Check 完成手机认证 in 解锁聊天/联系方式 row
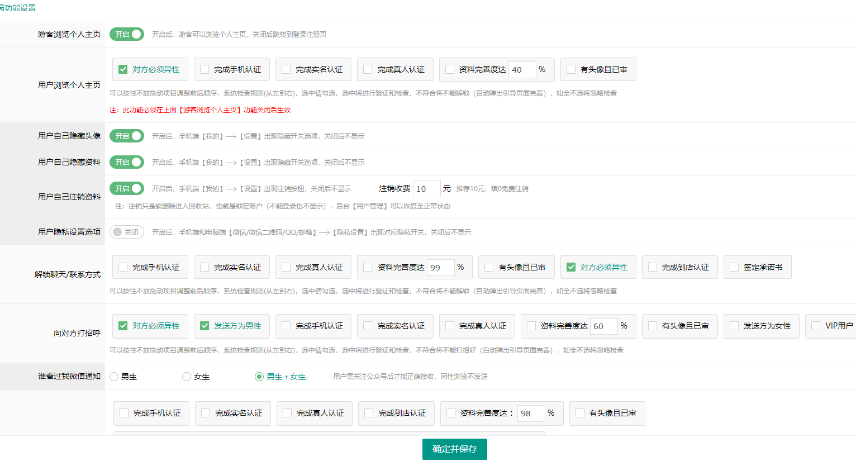The width and height of the screenshot is (856, 461). point(123,267)
